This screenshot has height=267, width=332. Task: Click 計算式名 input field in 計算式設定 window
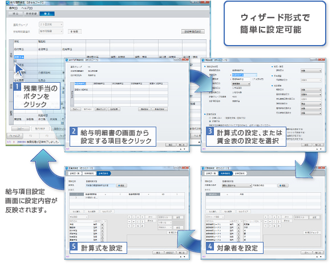tap(100, 185)
